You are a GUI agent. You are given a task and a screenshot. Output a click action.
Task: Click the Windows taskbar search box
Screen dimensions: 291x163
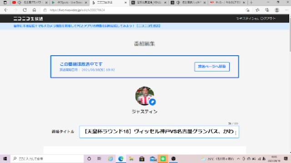tap(47, 158)
